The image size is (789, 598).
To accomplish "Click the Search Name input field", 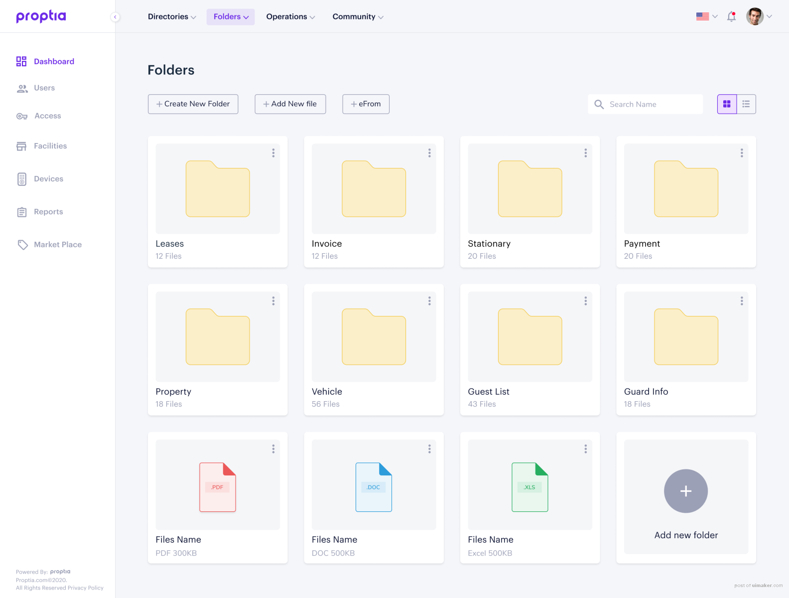I will point(646,104).
